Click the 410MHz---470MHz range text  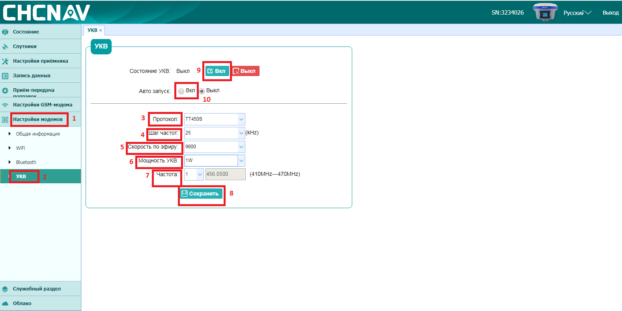click(275, 174)
